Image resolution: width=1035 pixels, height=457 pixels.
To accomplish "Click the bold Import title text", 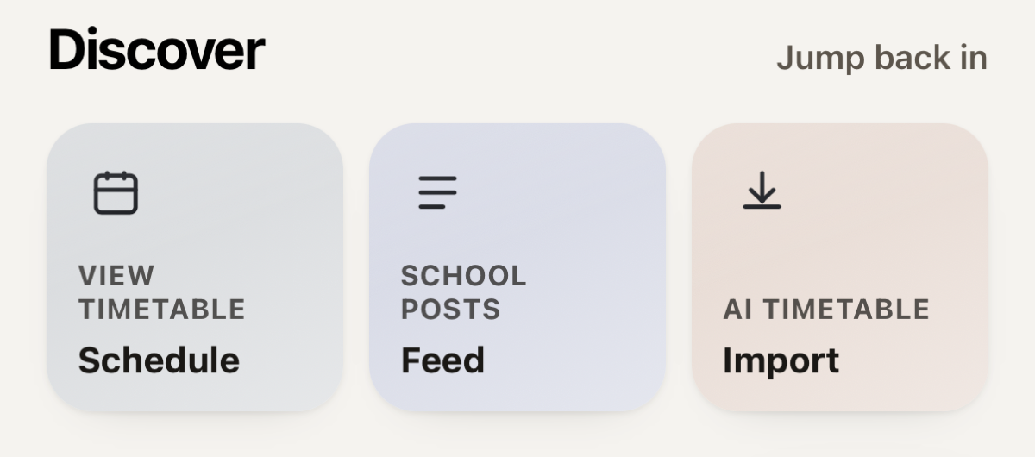I will 781,361.
